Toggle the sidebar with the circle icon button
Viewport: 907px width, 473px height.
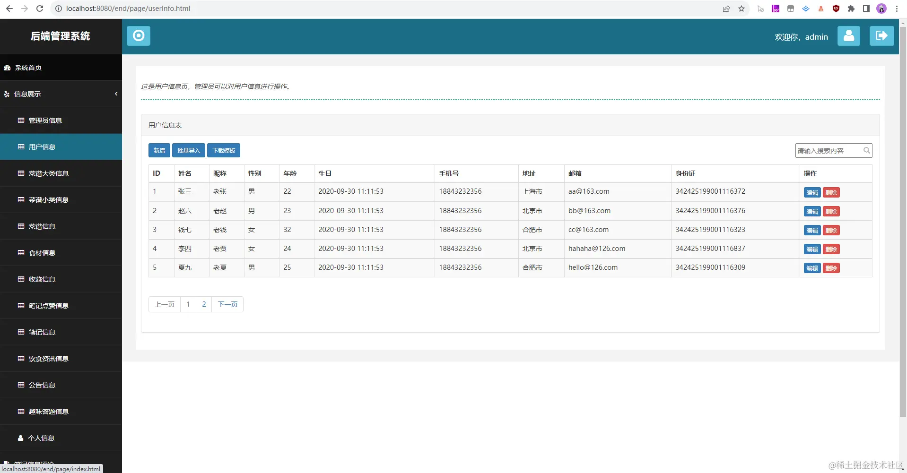coord(139,36)
